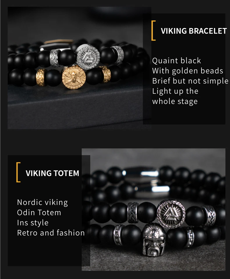230x279 pixels.
Task: Click the 'Ins style' text line
Action: click(x=33, y=223)
